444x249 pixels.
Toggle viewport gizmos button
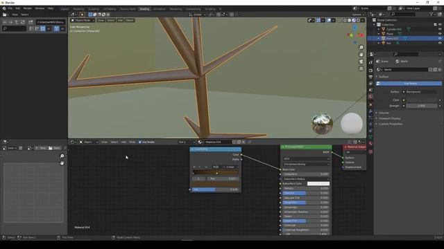click(318, 20)
